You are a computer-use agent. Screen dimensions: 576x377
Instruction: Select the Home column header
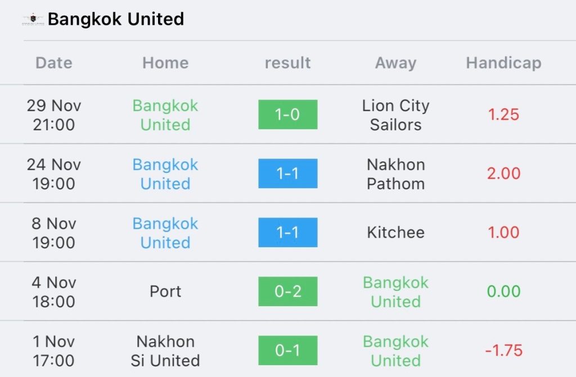[x=165, y=63]
